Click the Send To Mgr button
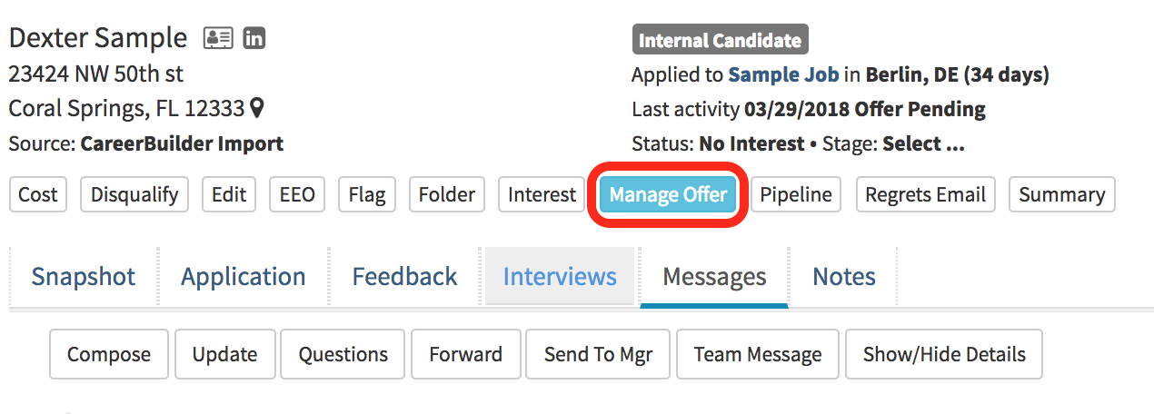 pos(598,354)
